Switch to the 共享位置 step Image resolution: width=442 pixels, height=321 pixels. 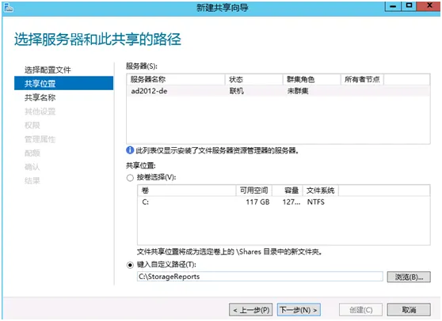[63, 83]
